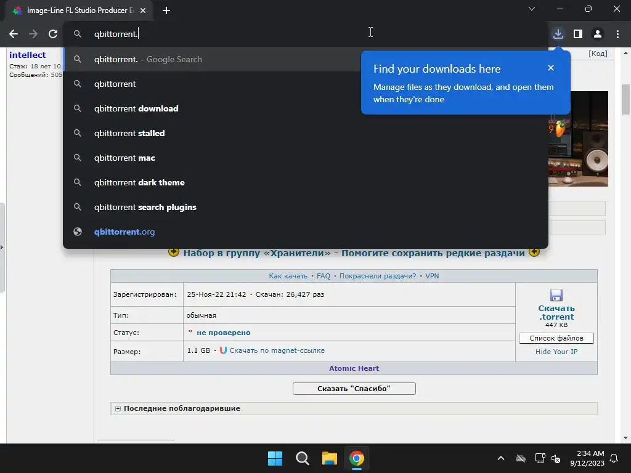Close the Image-Line FL Studio tab
Image resolution: width=631 pixels, height=473 pixels.
pyautogui.click(x=143, y=10)
